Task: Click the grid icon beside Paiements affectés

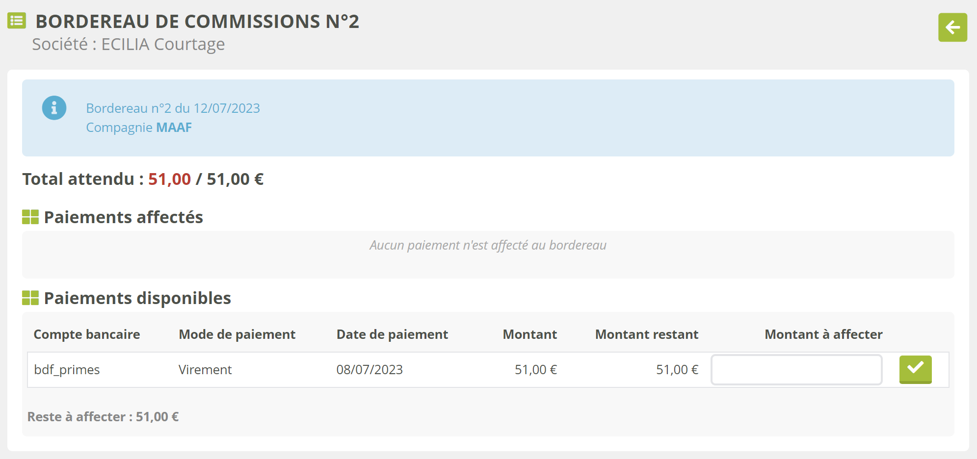Action: click(x=30, y=217)
